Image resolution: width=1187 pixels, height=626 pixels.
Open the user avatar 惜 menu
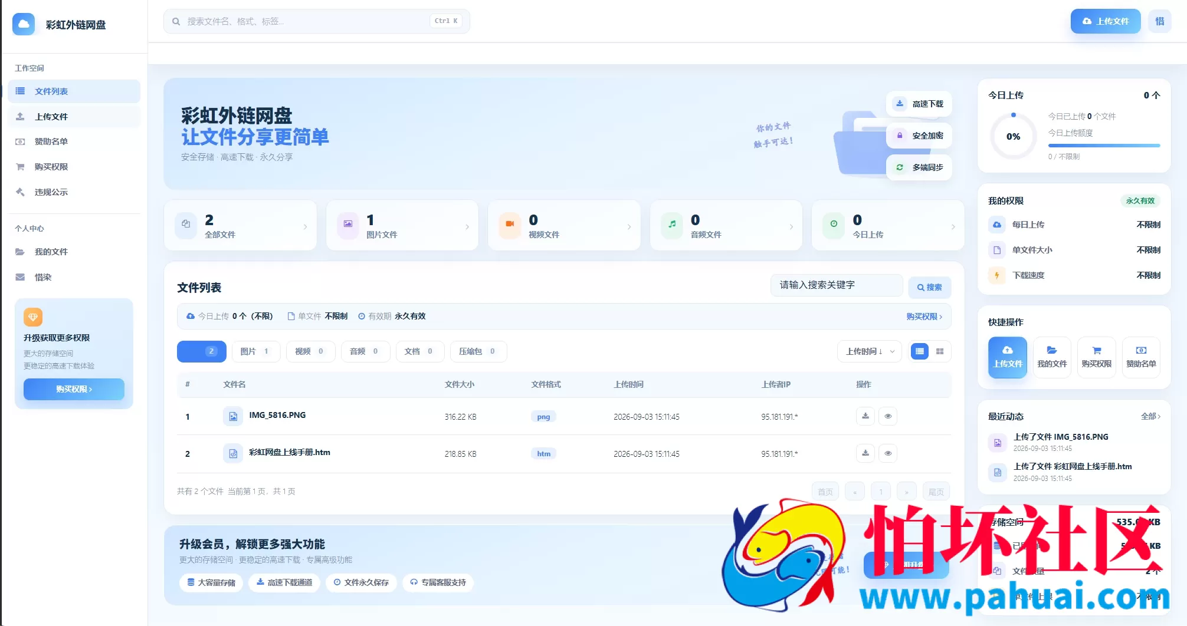click(1160, 21)
